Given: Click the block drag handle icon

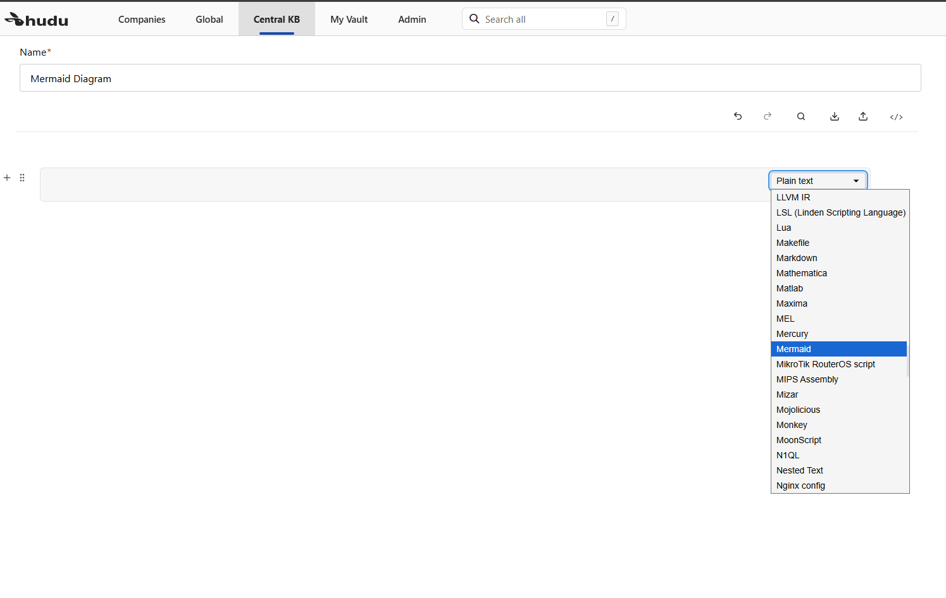Looking at the screenshot, I should pyautogui.click(x=22, y=178).
